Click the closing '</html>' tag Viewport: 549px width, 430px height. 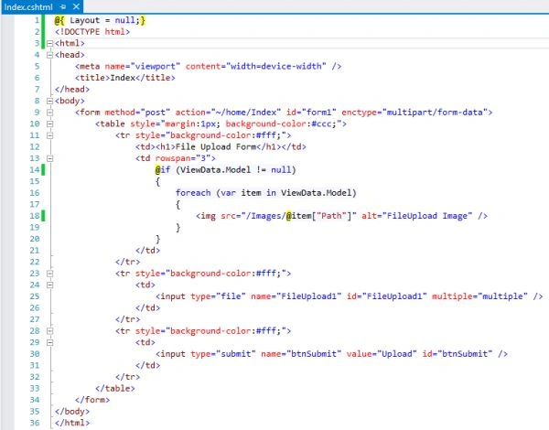coord(72,423)
